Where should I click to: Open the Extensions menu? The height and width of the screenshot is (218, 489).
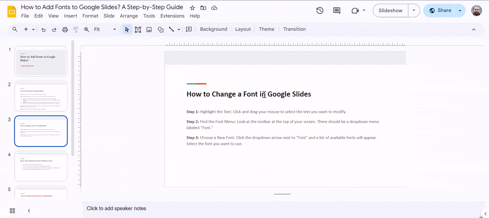[172, 16]
